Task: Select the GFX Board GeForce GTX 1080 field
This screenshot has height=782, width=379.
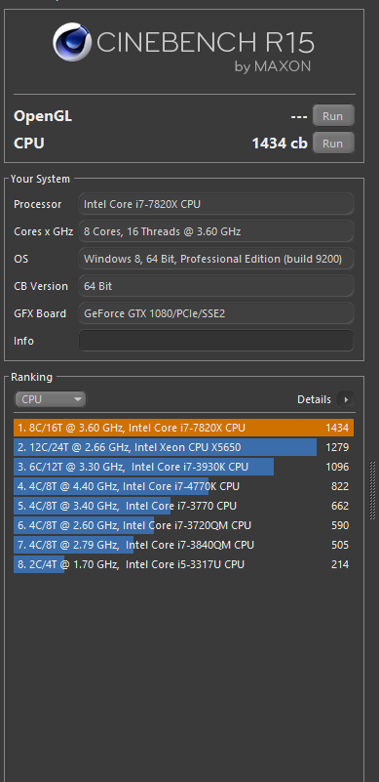Action: point(216,313)
